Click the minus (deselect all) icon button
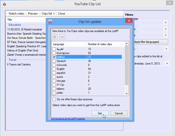Viewport: 175px width, 136px height. point(62,37)
